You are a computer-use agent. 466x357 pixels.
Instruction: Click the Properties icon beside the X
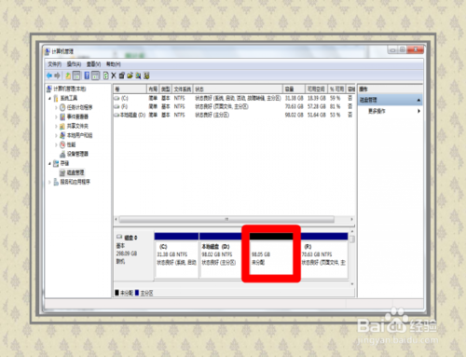tap(121, 76)
